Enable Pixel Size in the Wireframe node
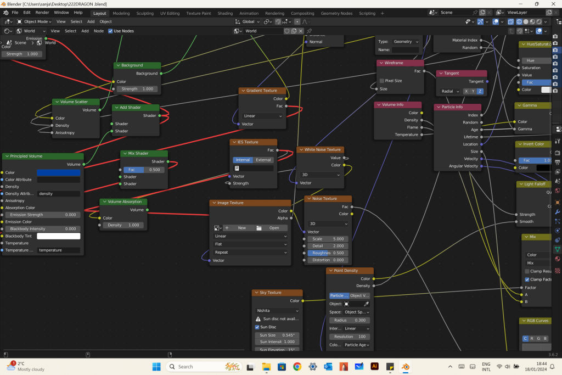Screen dimensions: 562x375 click(x=382, y=81)
